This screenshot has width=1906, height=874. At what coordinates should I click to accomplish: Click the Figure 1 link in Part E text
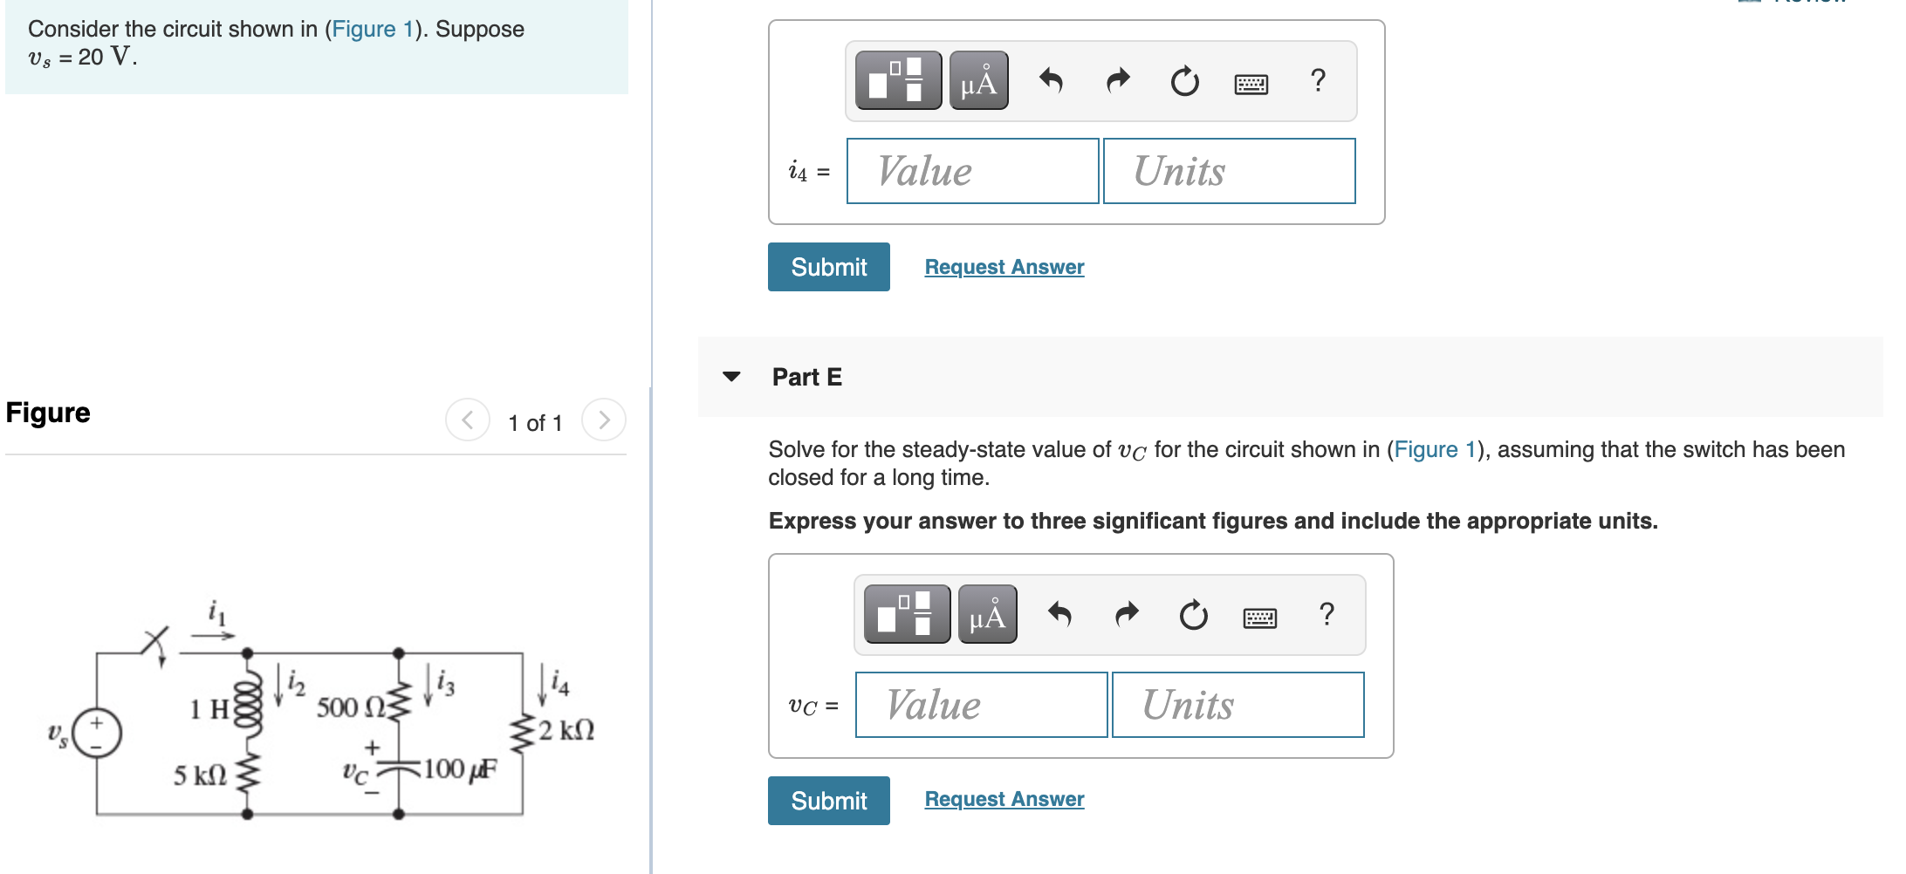point(1435,449)
